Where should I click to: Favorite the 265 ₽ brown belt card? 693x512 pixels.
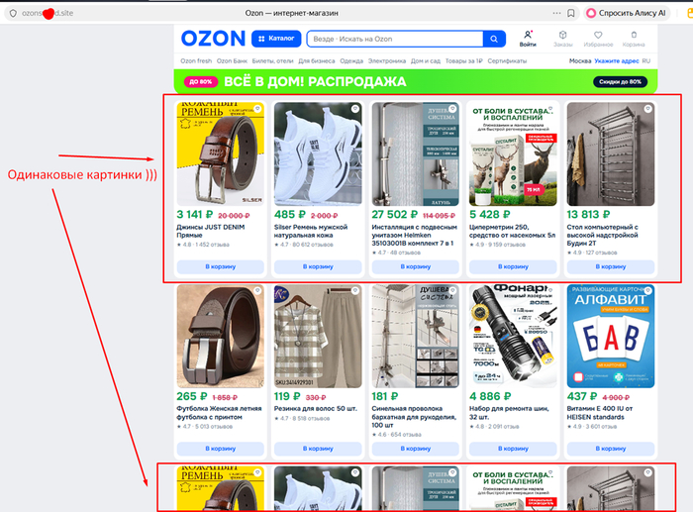[257, 290]
